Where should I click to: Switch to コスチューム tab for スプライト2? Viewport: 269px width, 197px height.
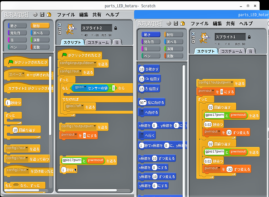click(x=98, y=42)
